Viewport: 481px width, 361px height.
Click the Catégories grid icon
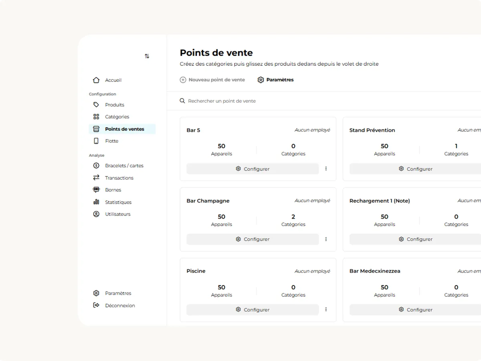96,117
